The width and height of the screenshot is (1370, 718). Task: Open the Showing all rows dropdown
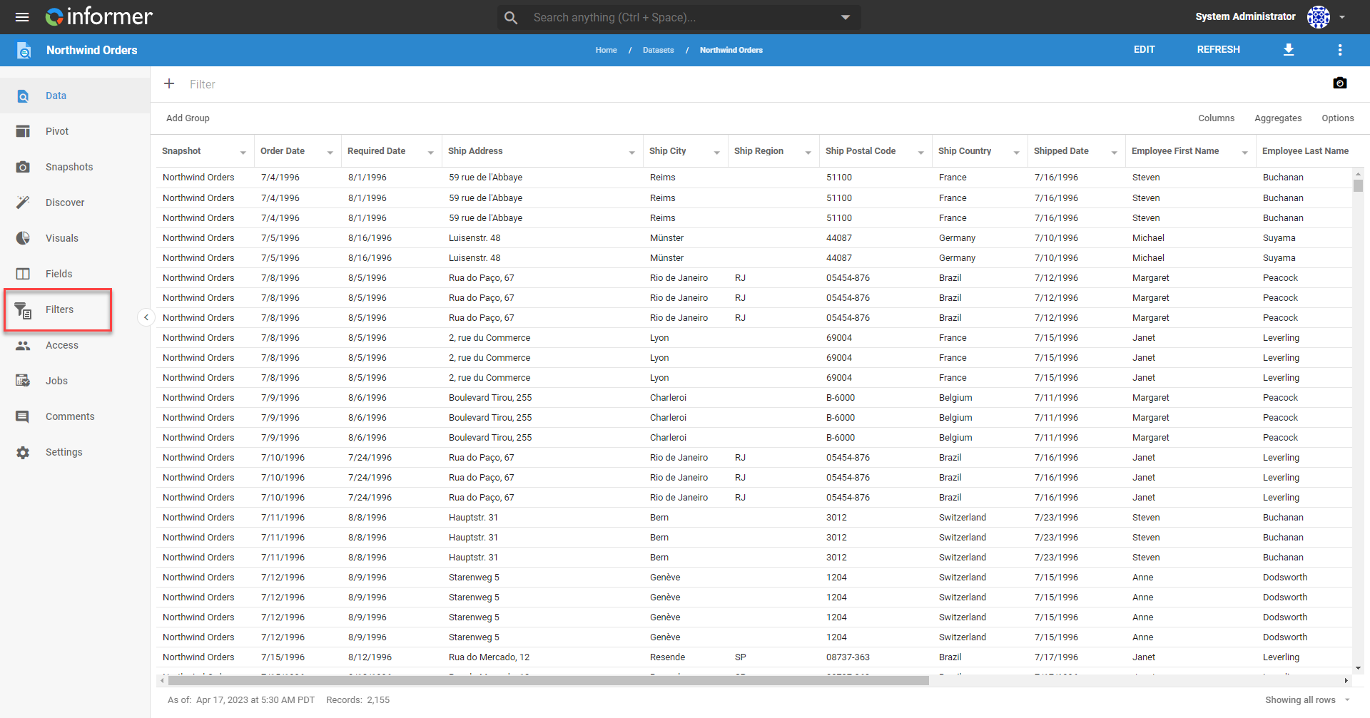point(1307,700)
